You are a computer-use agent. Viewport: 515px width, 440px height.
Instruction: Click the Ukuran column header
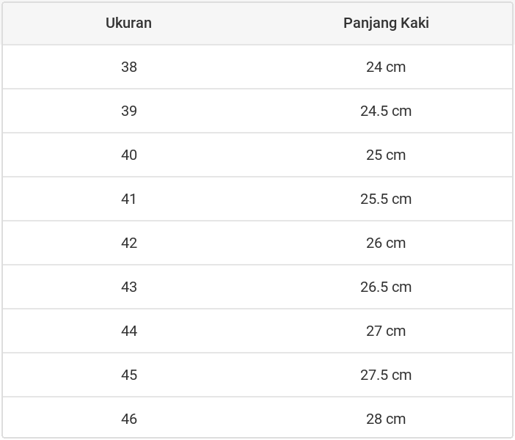128,23
